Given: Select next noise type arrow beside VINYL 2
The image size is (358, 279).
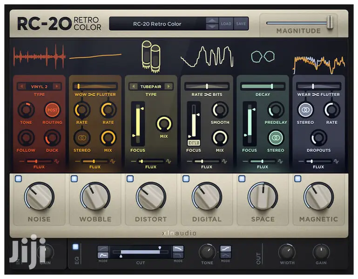Looking at the screenshot, I should 57,86.
